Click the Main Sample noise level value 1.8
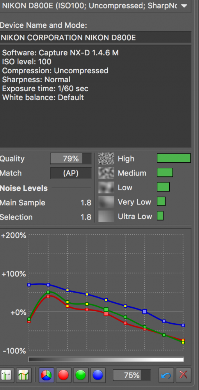Image resolution: width=199 pixels, height=390 pixels. 86,203
